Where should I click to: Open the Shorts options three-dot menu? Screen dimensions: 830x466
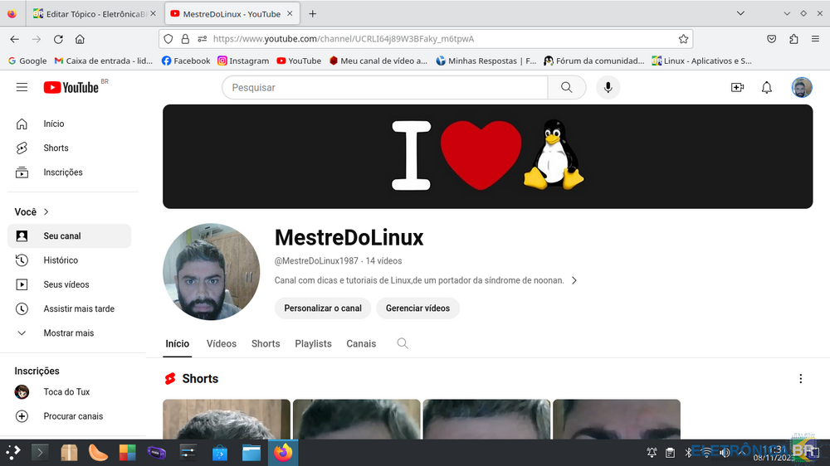coord(801,379)
